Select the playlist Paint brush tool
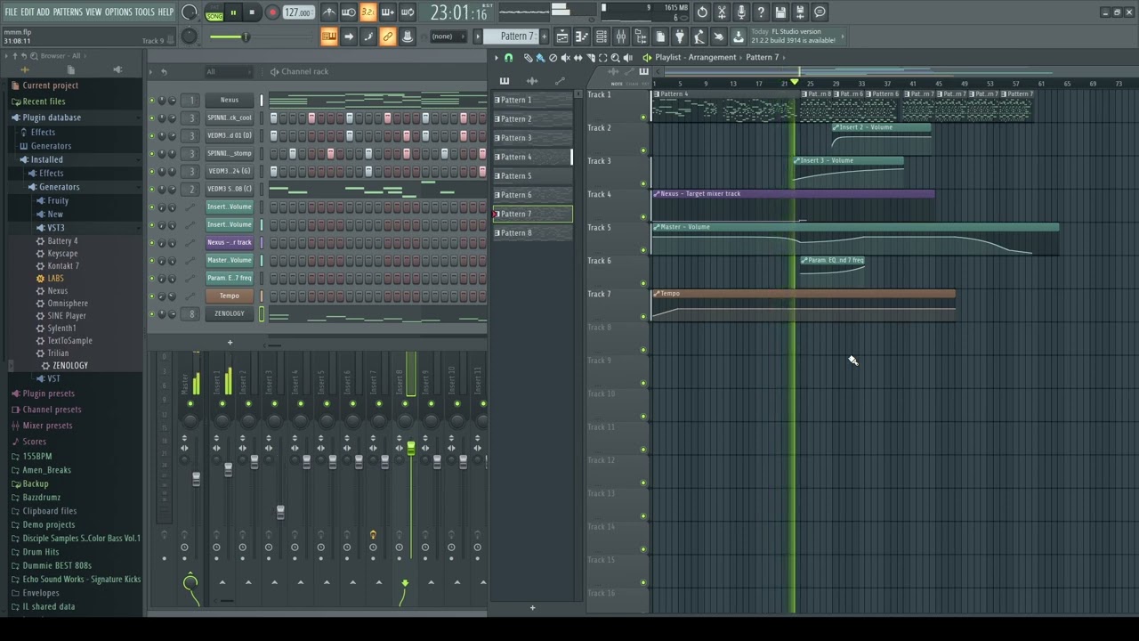 point(540,58)
